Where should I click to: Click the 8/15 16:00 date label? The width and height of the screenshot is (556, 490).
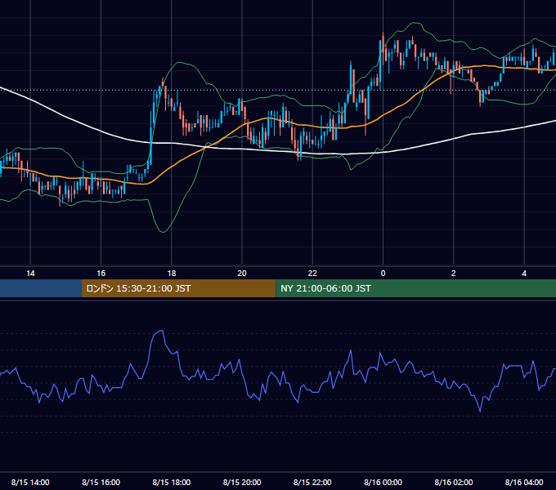101,482
